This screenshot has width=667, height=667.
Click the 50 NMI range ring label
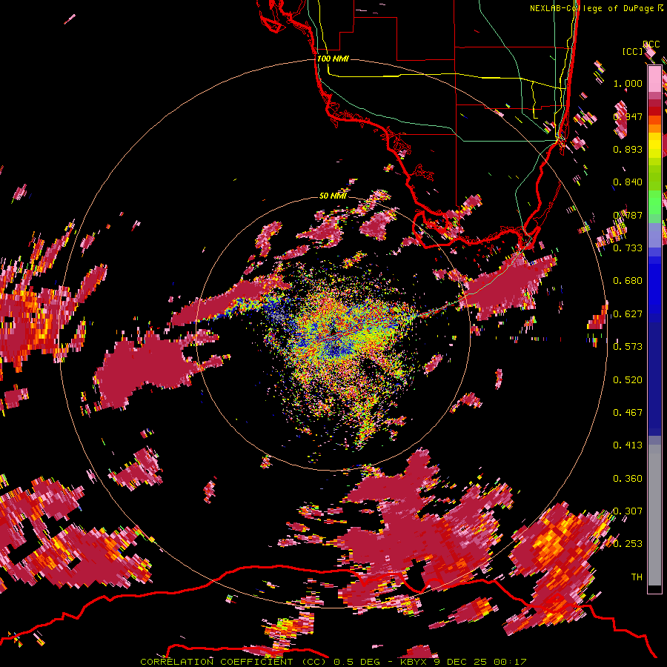point(333,196)
